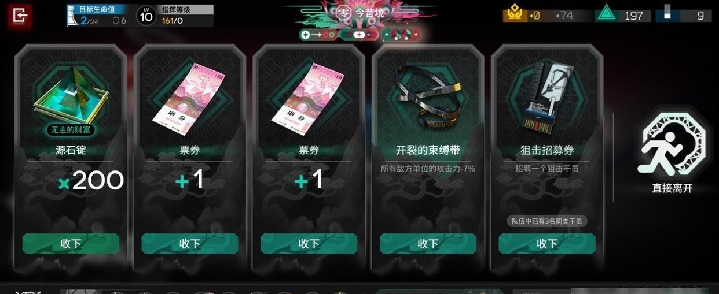The height and width of the screenshot is (294, 719).
Task: Take the 票券 beside 源石锭 with 收下
Action: pos(190,244)
